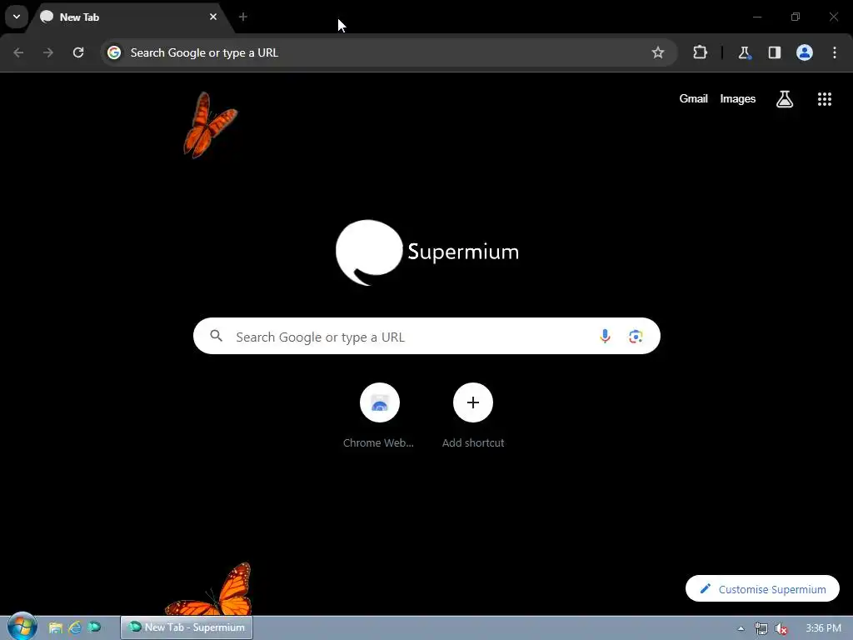Viewport: 853px width, 640px height.
Task: Click the 3:36 PM clock
Action: 823,628
